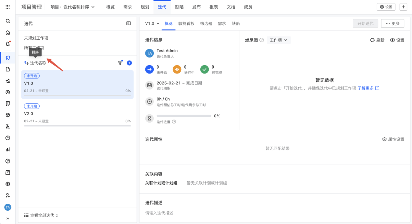Open the iteration filter funnel icon

120,63
